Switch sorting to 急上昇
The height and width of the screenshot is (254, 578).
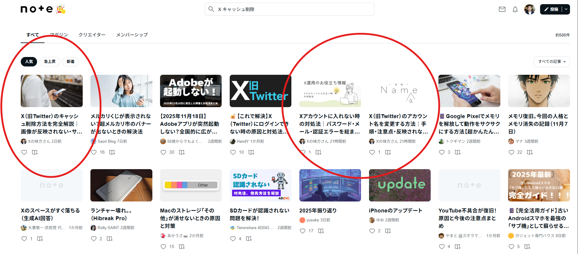pos(50,61)
